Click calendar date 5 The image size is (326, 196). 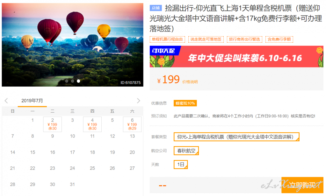coord(112,120)
